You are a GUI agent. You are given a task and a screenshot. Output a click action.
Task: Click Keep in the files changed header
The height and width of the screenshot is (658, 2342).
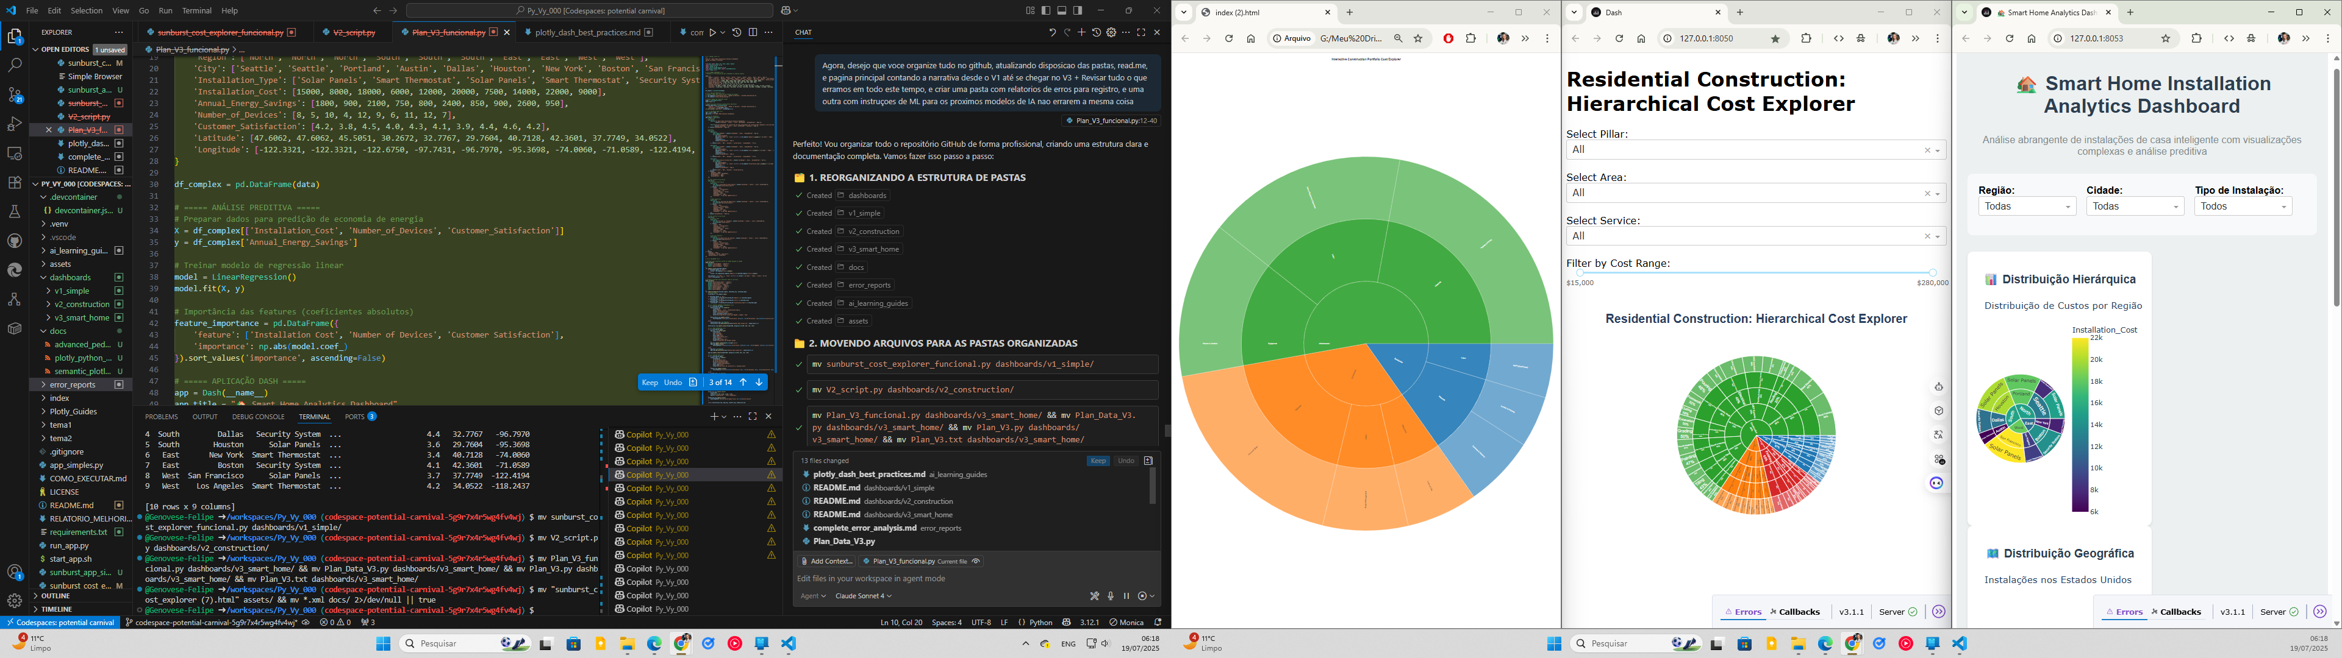click(x=1098, y=461)
